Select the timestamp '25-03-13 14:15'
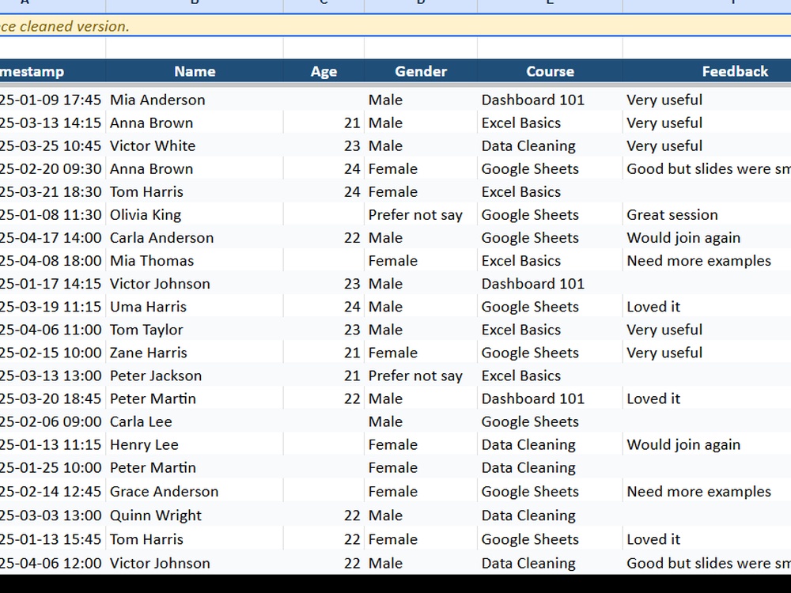The image size is (791, 593). [x=51, y=123]
